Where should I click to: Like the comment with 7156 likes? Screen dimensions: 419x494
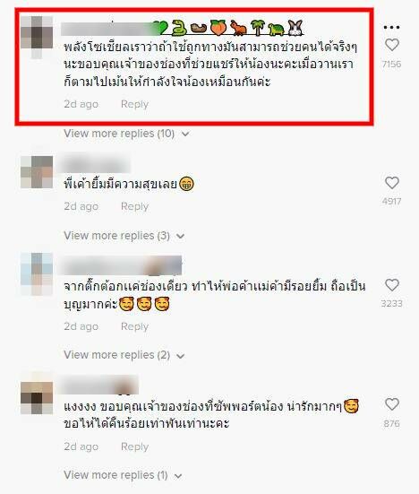point(392,45)
